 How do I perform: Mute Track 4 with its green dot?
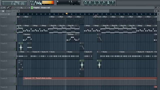[15, 49]
